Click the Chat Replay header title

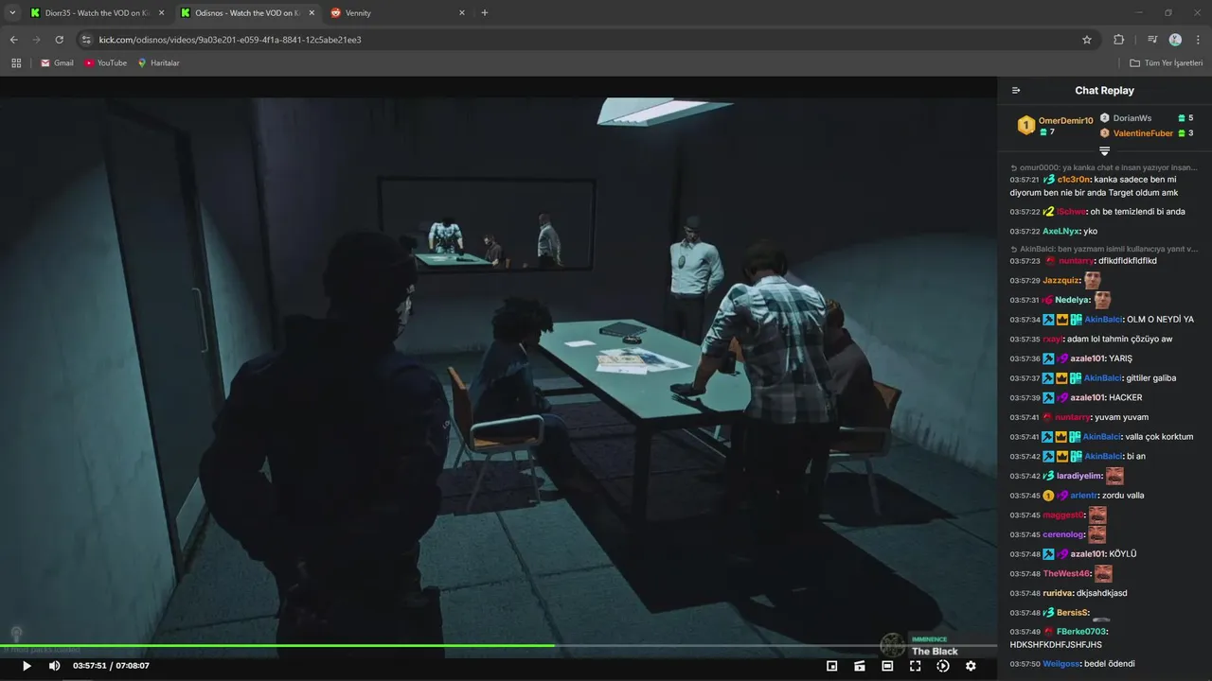tap(1104, 91)
